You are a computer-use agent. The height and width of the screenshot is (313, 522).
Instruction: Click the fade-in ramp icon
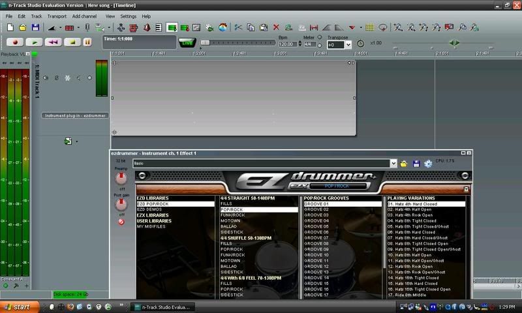(327, 27)
